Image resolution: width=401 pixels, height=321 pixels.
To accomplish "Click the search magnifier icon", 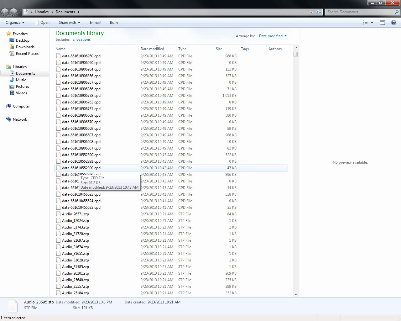I will 397,12.
